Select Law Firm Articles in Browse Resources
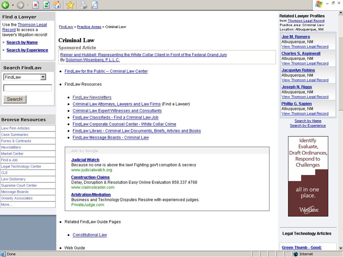 (28, 128)
